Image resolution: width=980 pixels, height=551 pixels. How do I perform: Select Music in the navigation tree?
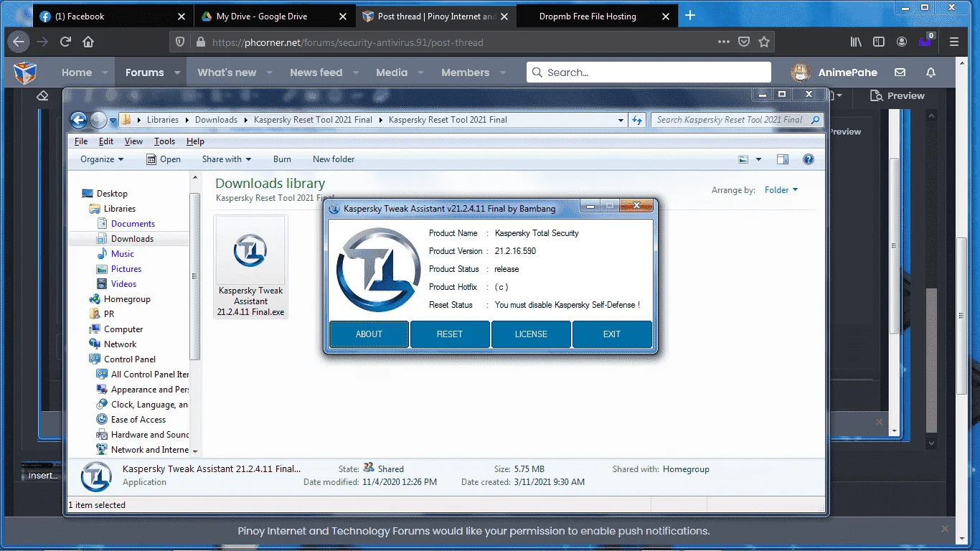(x=123, y=254)
